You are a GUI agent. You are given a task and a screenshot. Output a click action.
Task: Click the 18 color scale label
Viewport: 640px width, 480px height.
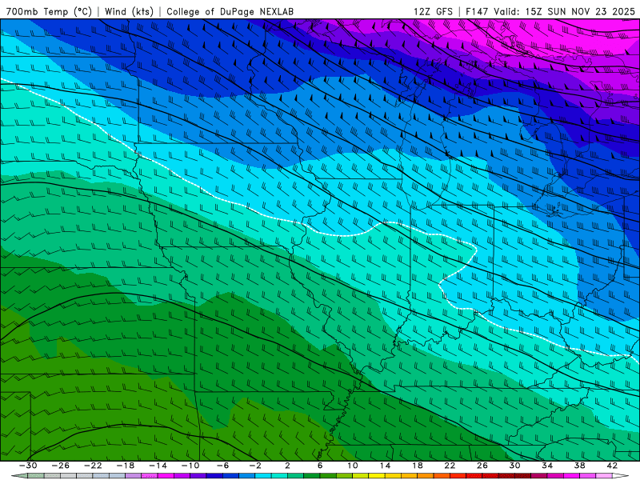(417, 466)
